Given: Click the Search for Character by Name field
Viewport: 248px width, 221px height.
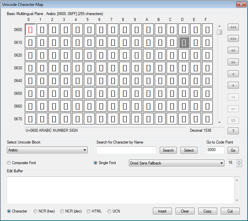Looking at the screenshot, I should pyautogui.click(x=126, y=150).
